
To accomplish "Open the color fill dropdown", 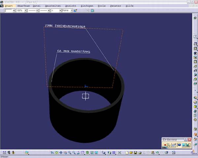I will click(x=14, y=11).
